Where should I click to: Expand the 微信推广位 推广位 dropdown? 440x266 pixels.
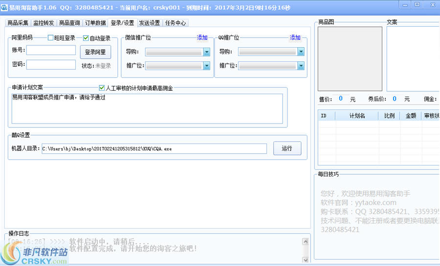coord(206,66)
